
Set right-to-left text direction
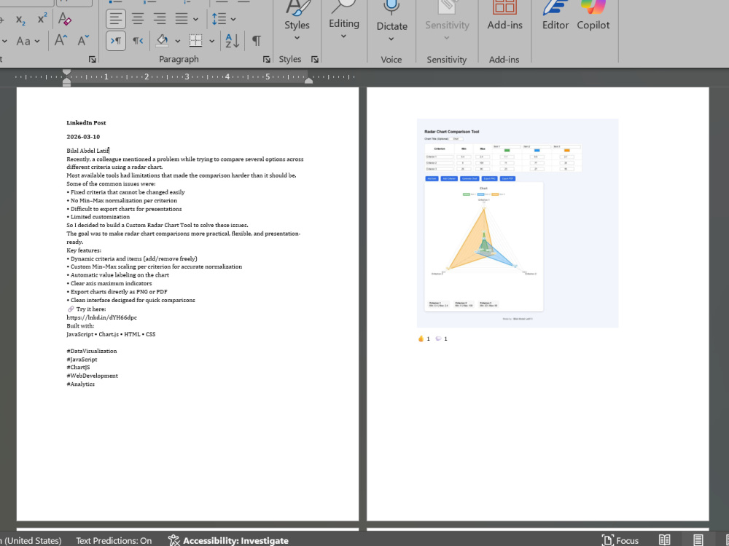coord(138,41)
